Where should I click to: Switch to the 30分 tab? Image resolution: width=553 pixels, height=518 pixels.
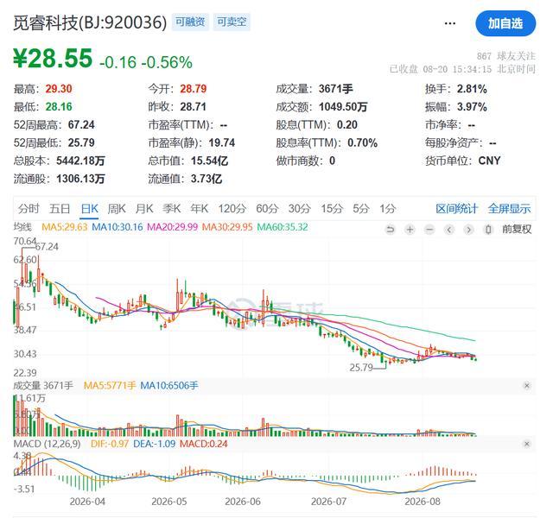click(300, 209)
